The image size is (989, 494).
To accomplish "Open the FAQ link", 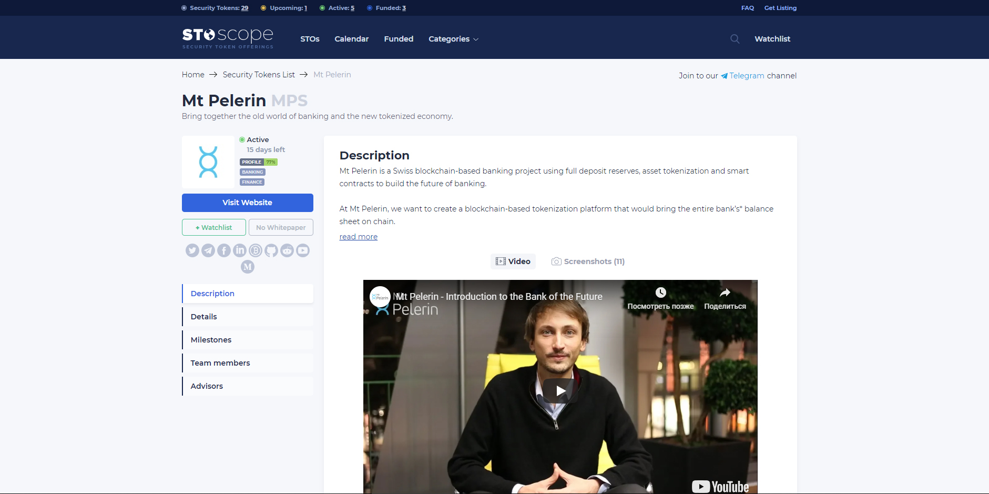I will pyautogui.click(x=748, y=8).
